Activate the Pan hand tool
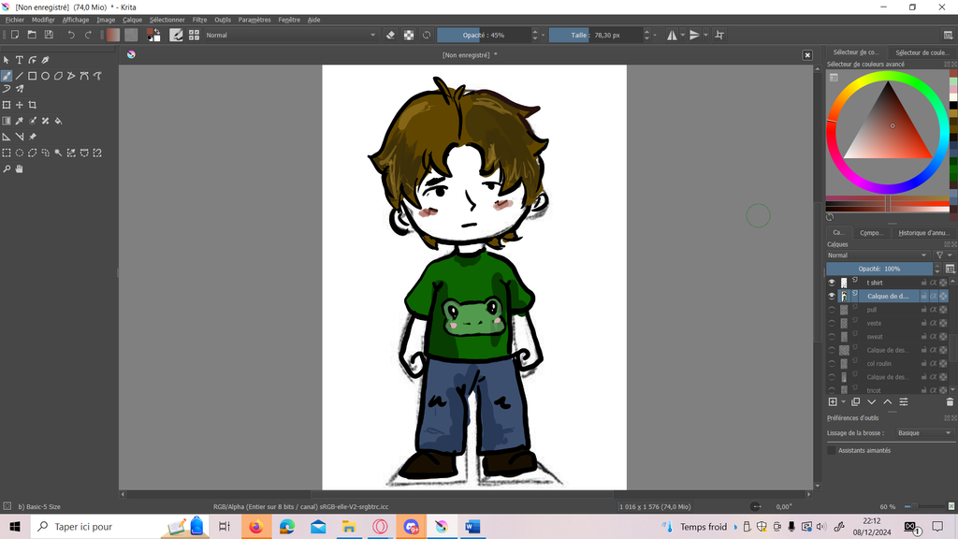The height and width of the screenshot is (539, 958). 19,169
